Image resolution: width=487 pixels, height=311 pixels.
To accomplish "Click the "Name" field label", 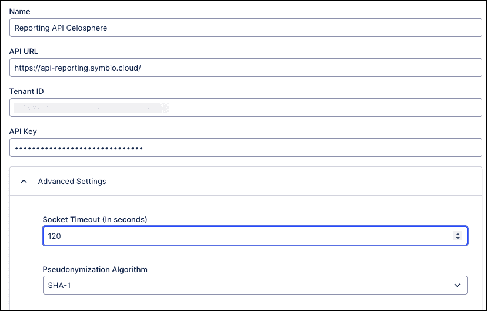I will click(20, 11).
